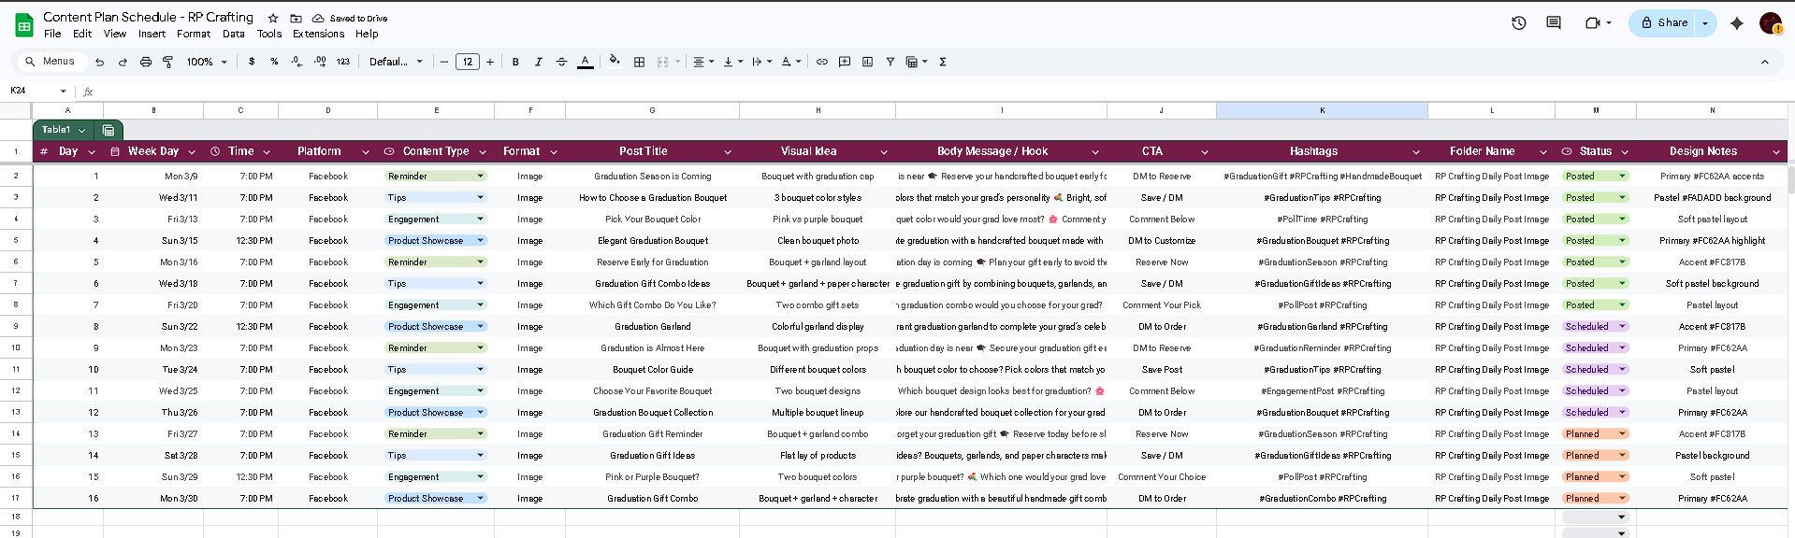Search the Menus box
The width and height of the screenshot is (1795, 538).
52,62
